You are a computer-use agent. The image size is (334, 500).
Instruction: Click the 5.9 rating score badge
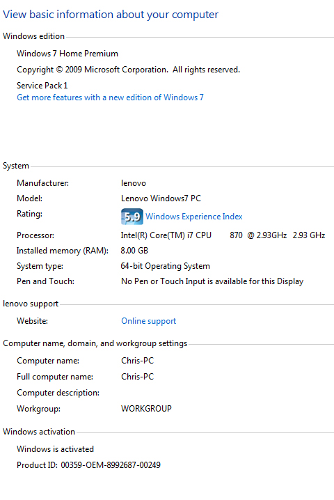(132, 217)
